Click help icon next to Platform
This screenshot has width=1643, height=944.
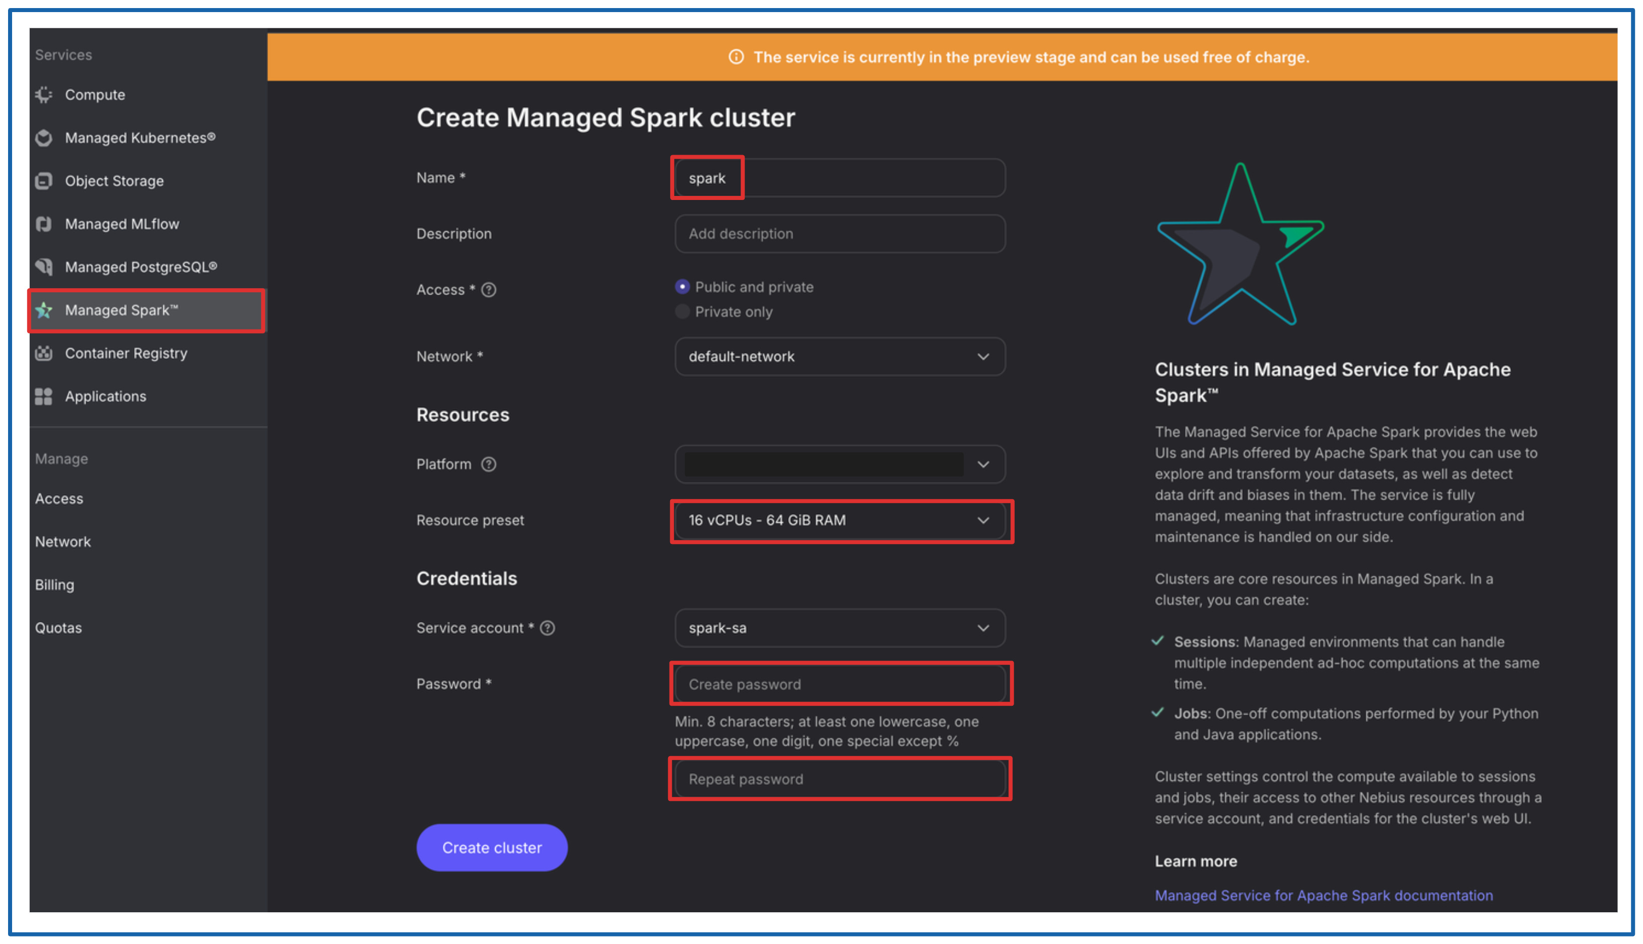489,464
